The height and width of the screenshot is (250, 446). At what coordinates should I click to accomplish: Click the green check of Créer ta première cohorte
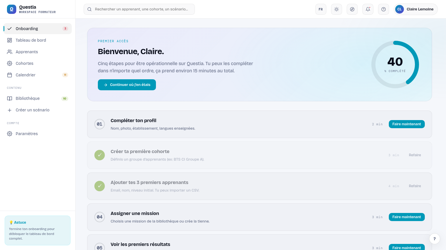pyautogui.click(x=100, y=155)
